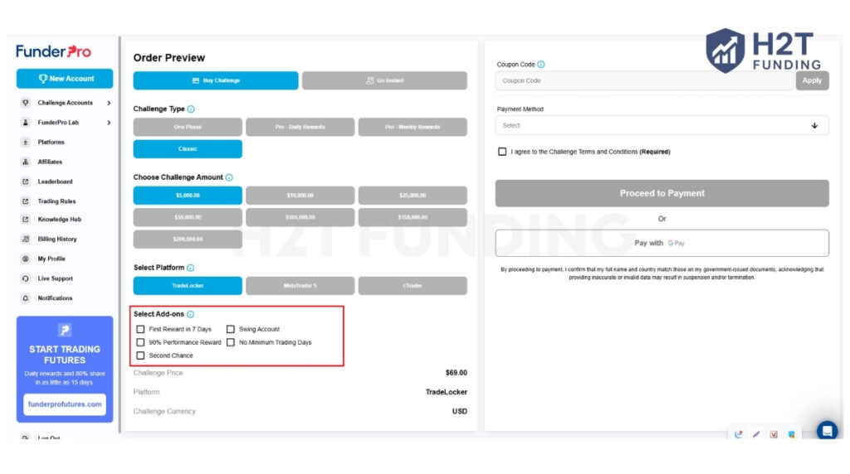The height and width of the screenshot is (474, 850).
Task: Click the Platforms download icon
Action: pyautogui.click(x=26, y=143)
